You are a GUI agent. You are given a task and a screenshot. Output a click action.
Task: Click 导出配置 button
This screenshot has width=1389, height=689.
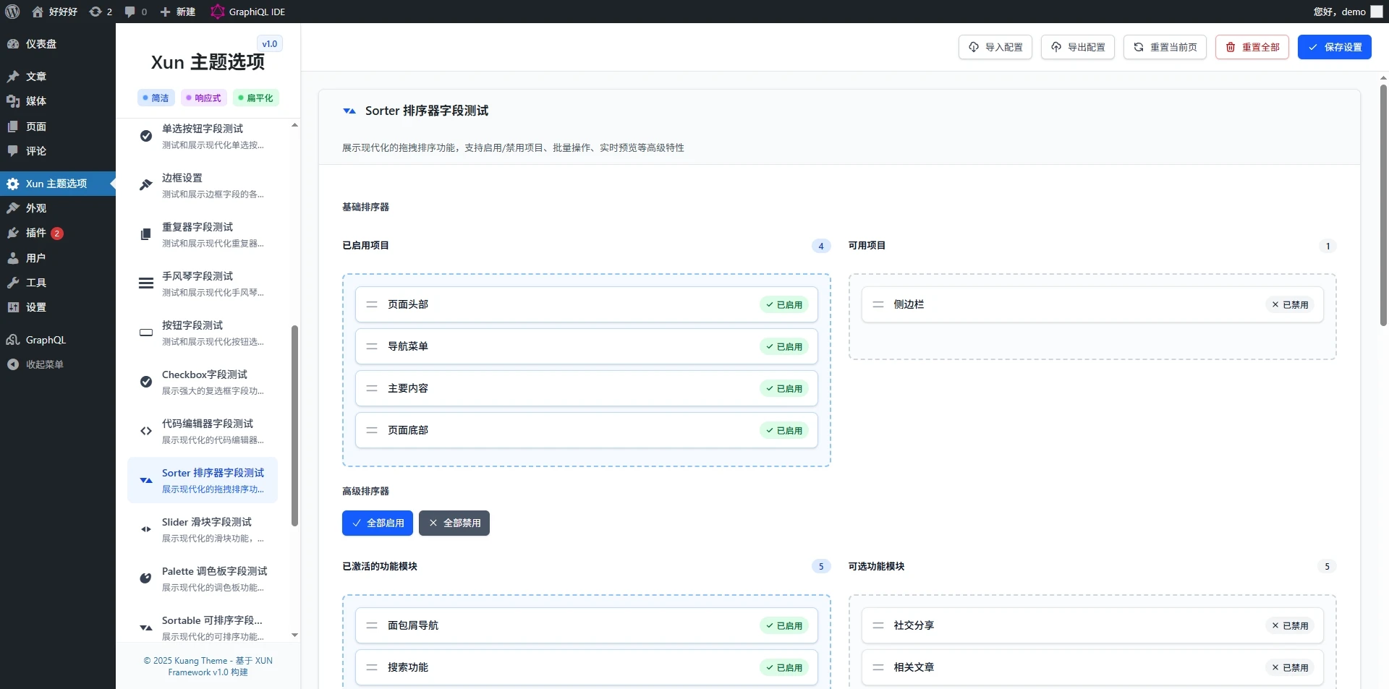click(x=1078, y=47)
